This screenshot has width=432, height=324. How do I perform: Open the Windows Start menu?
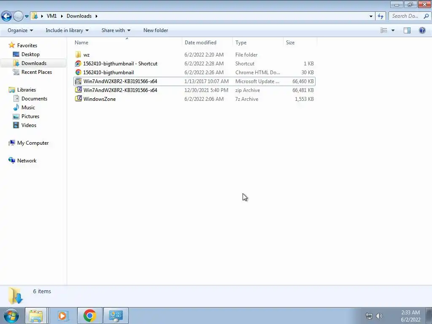[x=11, y=316]
